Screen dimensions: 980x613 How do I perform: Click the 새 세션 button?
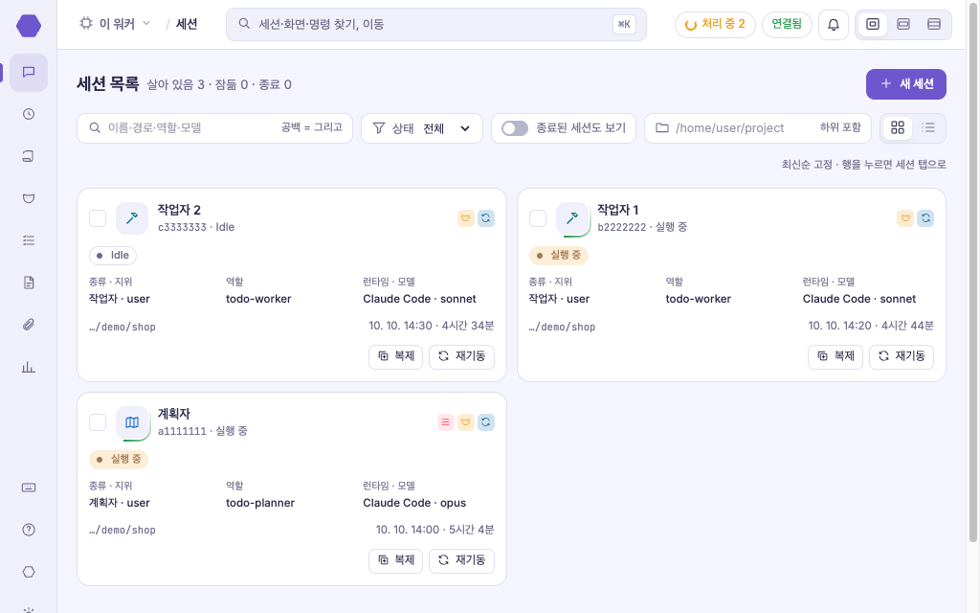pos(905,84)
